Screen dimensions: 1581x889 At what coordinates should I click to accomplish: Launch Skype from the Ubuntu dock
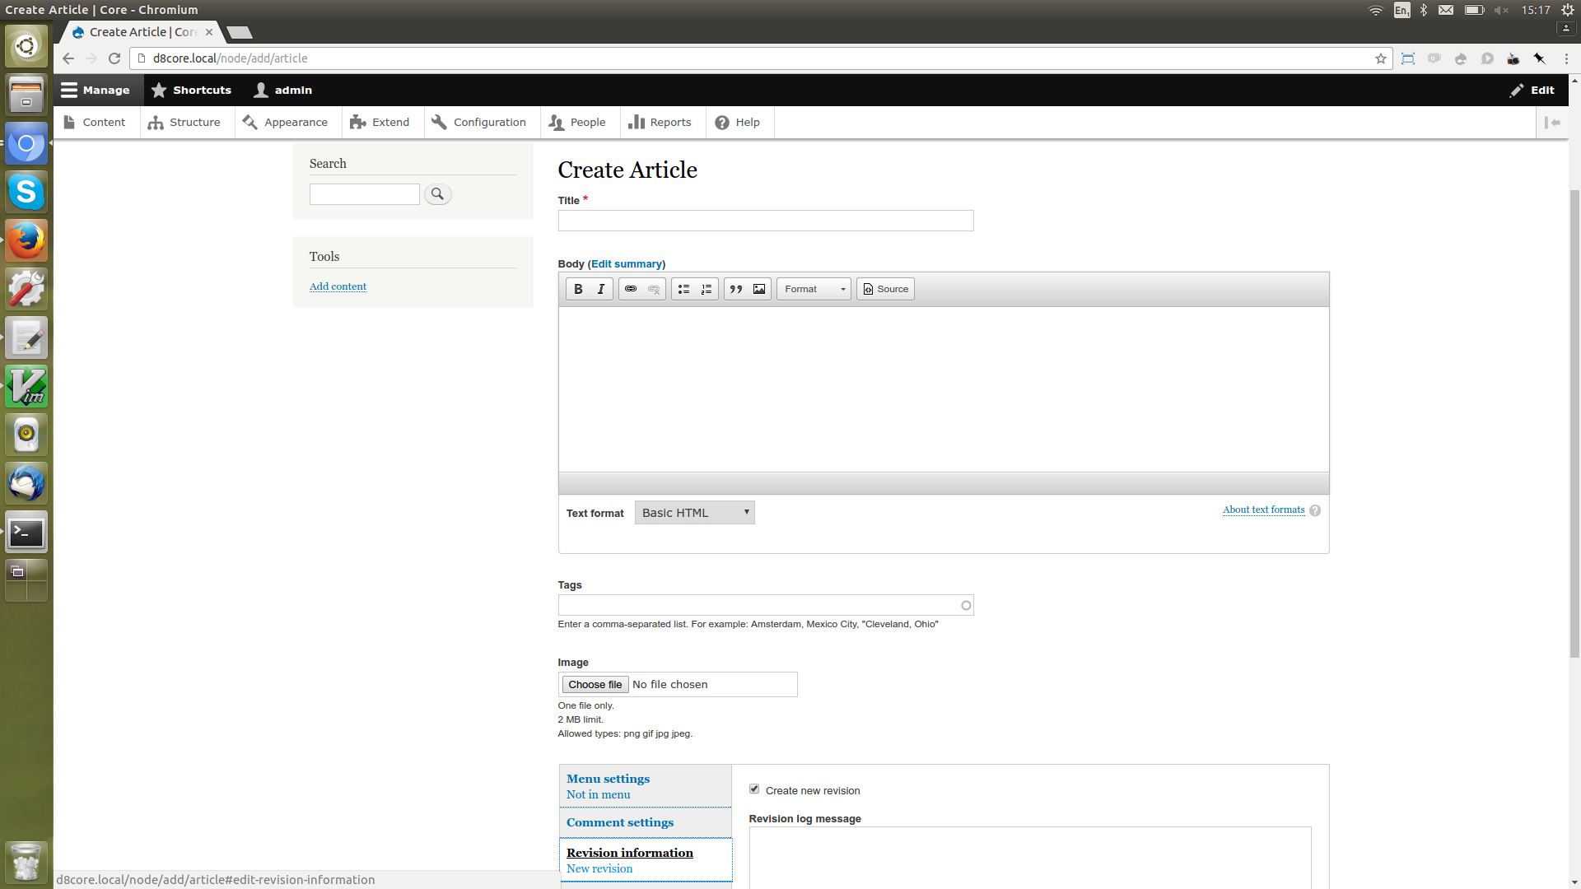pos(26,192)
